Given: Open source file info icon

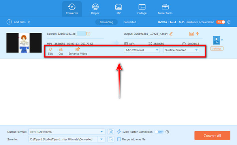Looking at the screenshot, I should pos(88,33).
